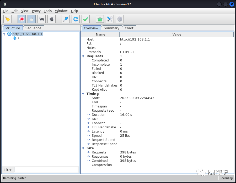Screen dimensions: 236x183
Task: Open the Proxy menu
Action: point(36,11)
